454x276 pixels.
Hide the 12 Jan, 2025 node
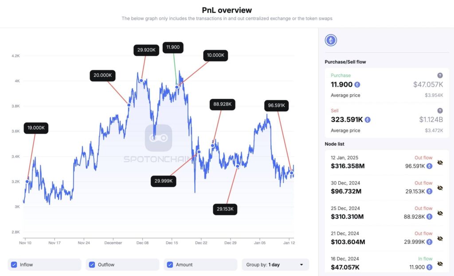tap(440, 163)
